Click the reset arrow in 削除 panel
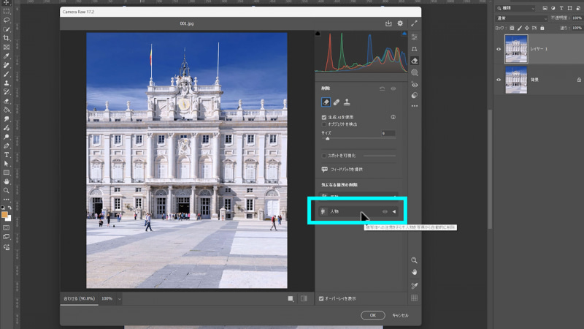This screenshot has height=329, width=584. 382,88
